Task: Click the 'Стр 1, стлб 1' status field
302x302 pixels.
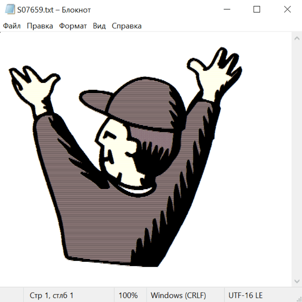Action: click(52, 295)
